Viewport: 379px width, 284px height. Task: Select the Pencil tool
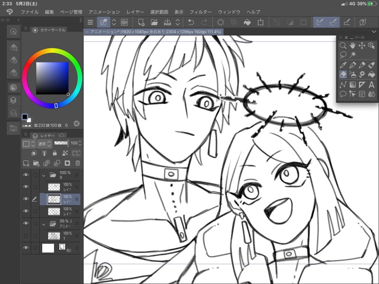[x=362, y=65]
